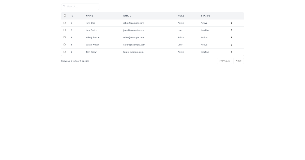The height and width of the screenshot is (160, 305).
Task: Select Sarah Wilson's row checkbox
Action: click(x=65, y=44)
